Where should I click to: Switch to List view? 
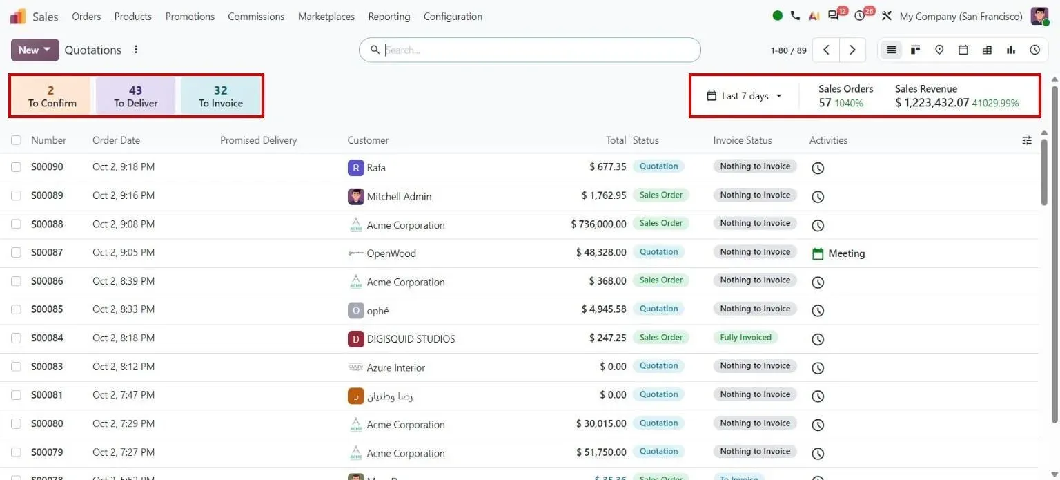(x=892, y=50)
